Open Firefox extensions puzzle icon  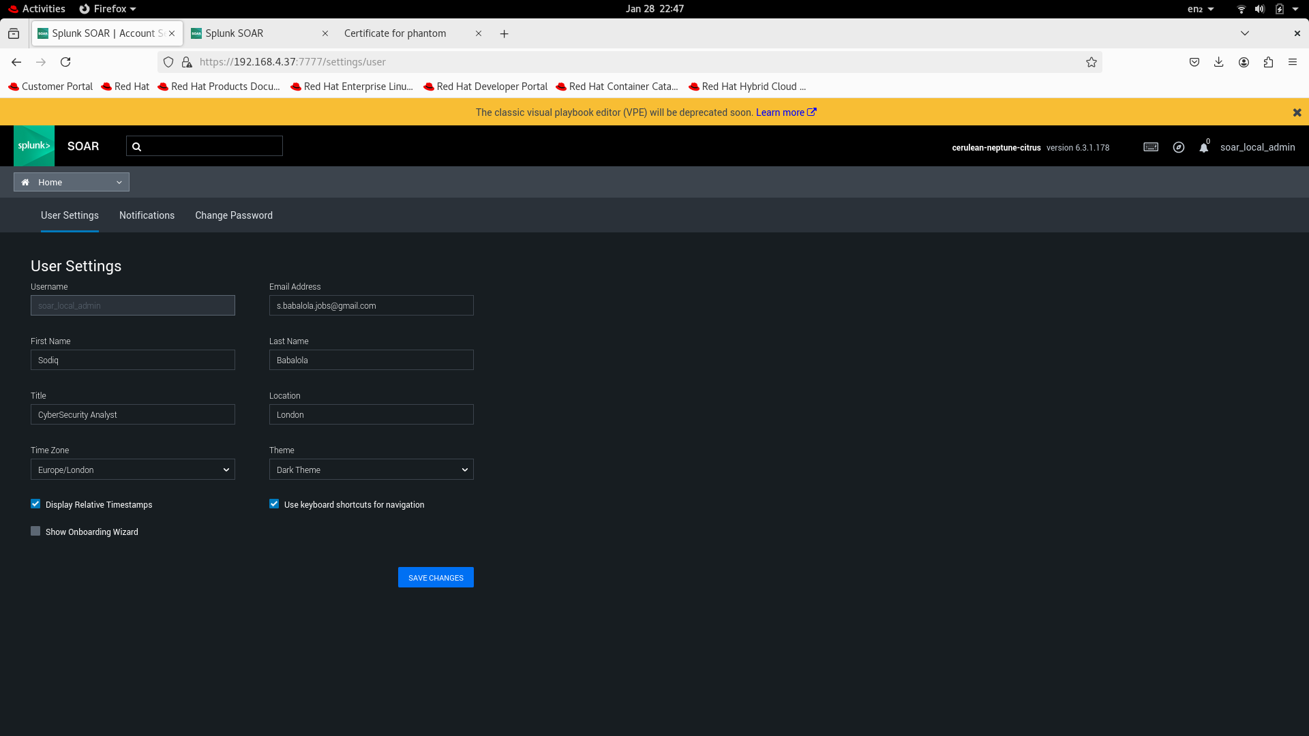pyautogui.click(x=1268, y=62)
